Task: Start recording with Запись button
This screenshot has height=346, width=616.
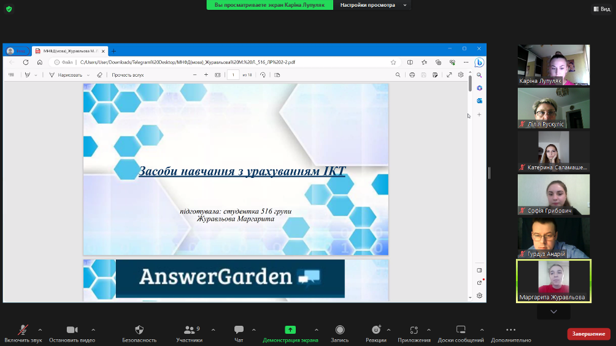Action: 340,330
